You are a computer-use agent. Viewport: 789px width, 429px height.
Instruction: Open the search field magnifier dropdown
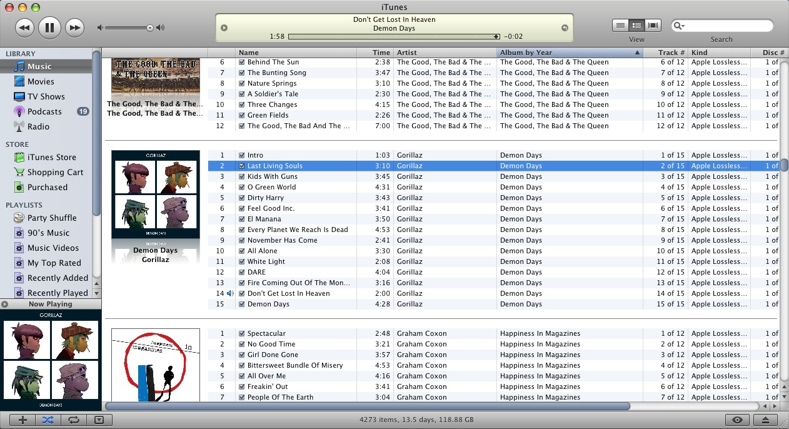(x=679, y=26)
